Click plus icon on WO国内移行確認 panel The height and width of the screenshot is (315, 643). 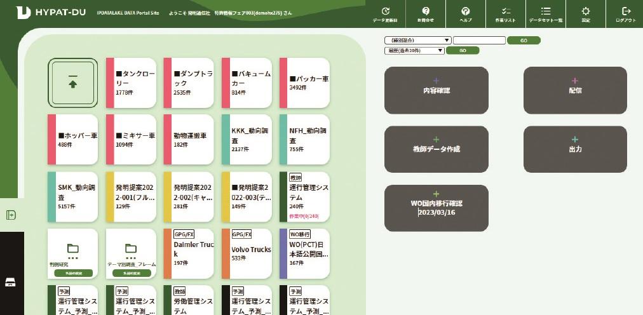436,194
